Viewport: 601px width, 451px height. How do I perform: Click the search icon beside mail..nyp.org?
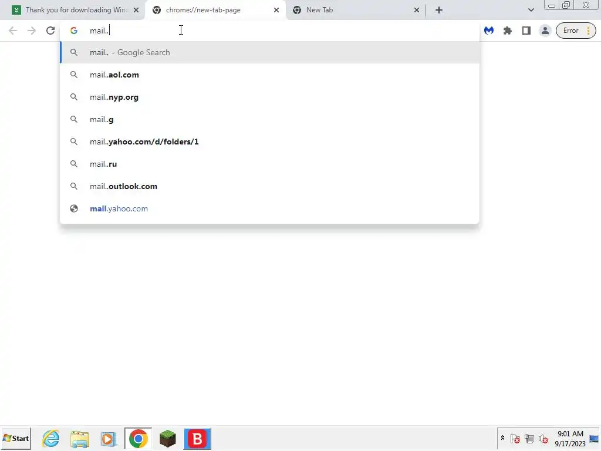pos(74,97)
